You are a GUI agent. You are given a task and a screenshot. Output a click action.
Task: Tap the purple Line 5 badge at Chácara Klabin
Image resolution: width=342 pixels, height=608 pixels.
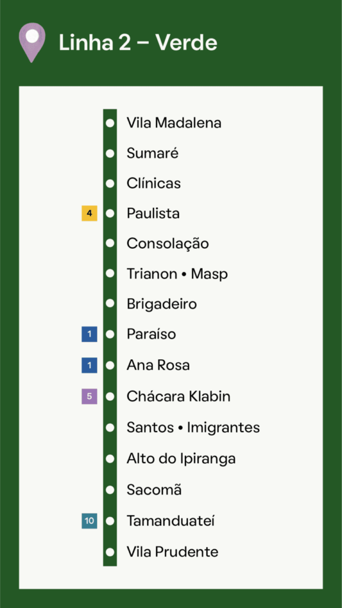pos(90,396)
